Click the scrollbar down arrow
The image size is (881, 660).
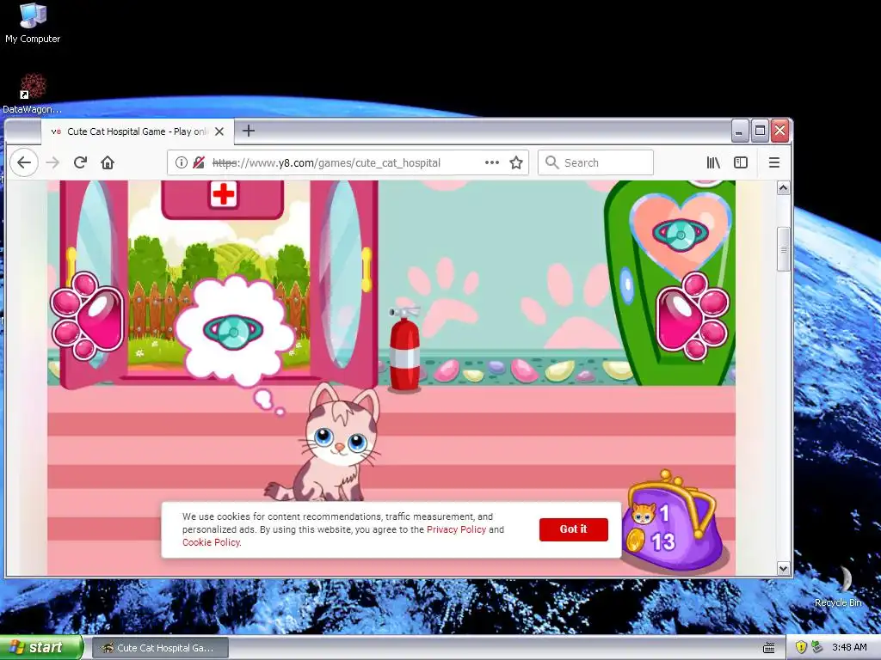[x=783, y=569]
